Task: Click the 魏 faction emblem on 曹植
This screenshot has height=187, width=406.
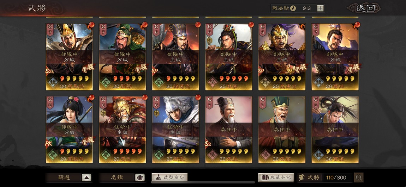Action: [x=318, y=155]
